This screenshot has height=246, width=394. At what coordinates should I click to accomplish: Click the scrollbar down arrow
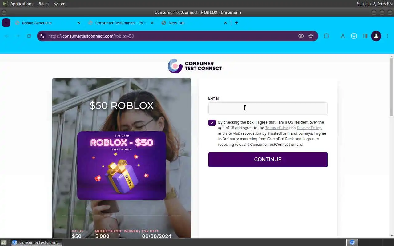point(392,236)
